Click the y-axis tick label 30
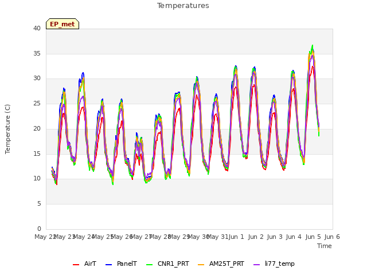The image size is (367, 275). pos(37,78)
